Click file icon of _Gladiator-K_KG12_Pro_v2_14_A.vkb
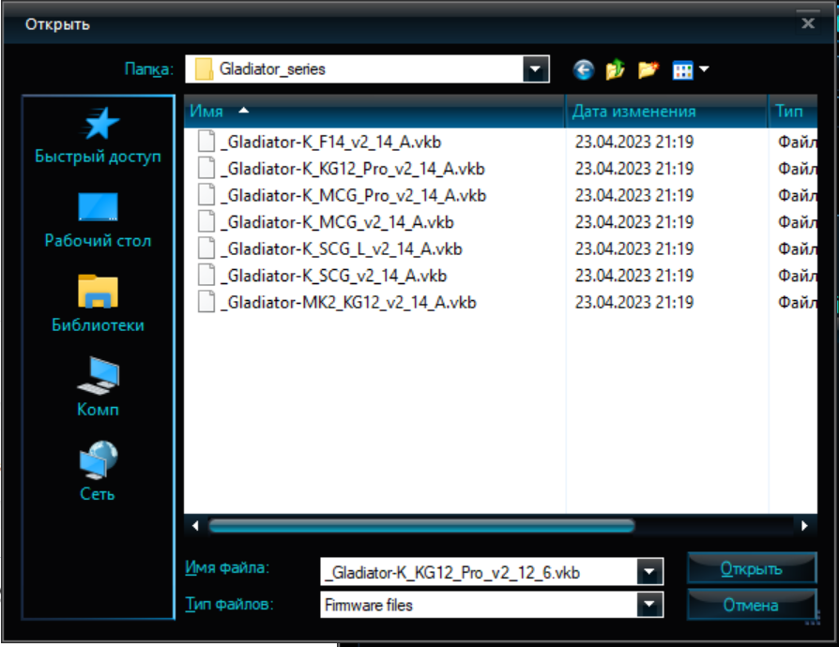The image size is (839, 647). point(206,168)
